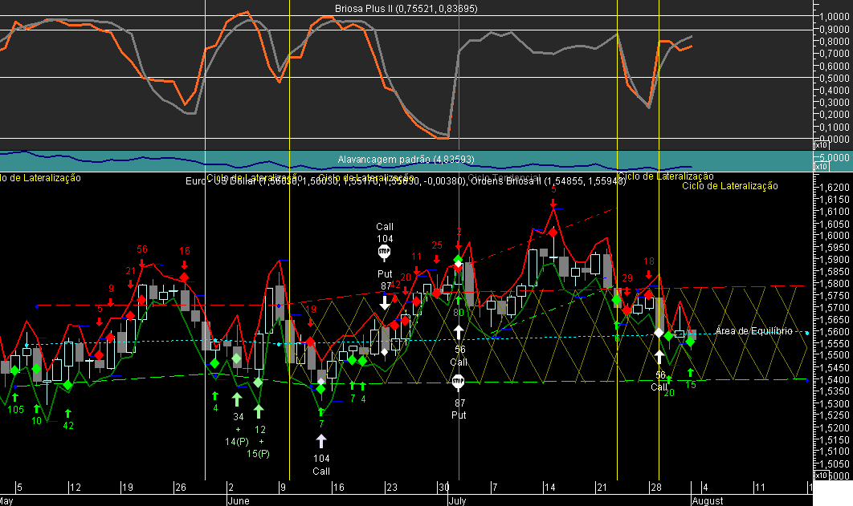Click the red diamond under the red 16
Screen dimensions: 853x506
tap(185, 277)
